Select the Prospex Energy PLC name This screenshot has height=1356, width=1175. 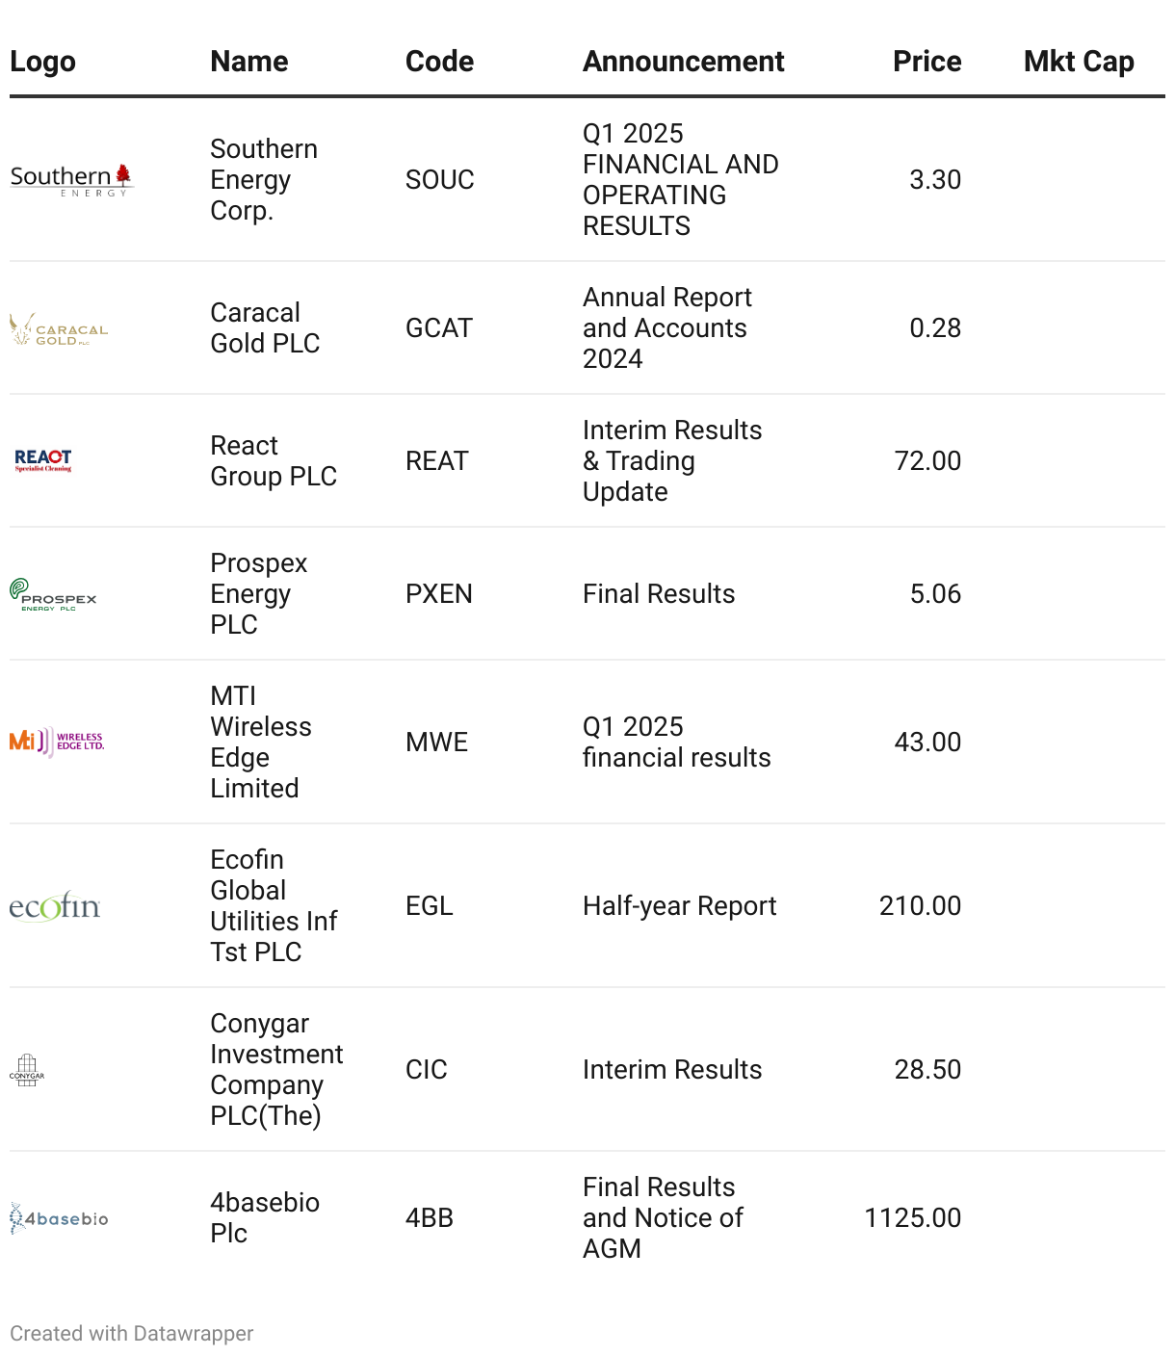[x=258, y=594]
